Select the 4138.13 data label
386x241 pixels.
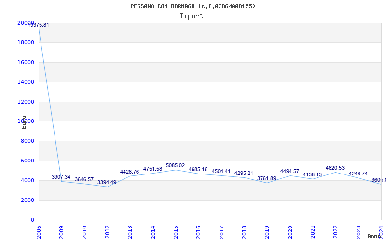point(312,175)
